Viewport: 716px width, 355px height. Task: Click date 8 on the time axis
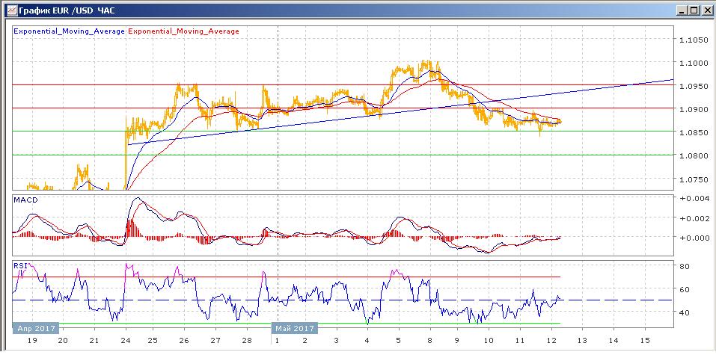427,340
